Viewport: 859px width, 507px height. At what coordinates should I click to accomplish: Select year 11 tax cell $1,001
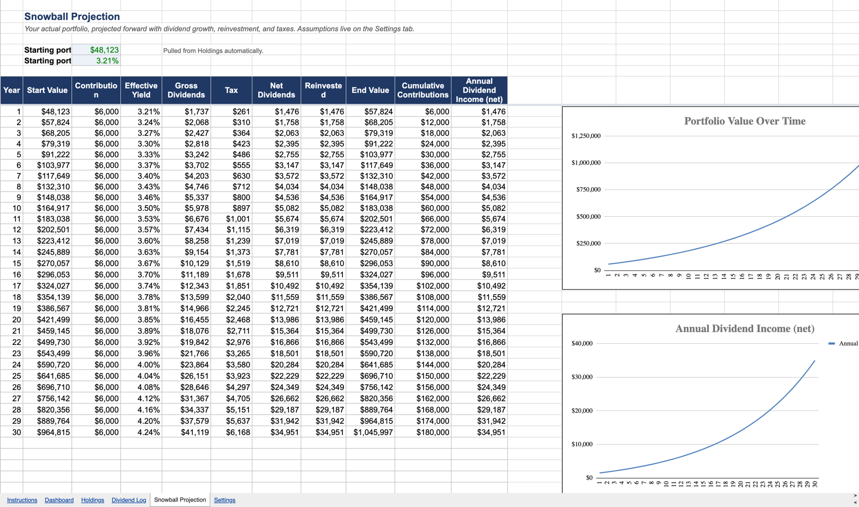231,219
